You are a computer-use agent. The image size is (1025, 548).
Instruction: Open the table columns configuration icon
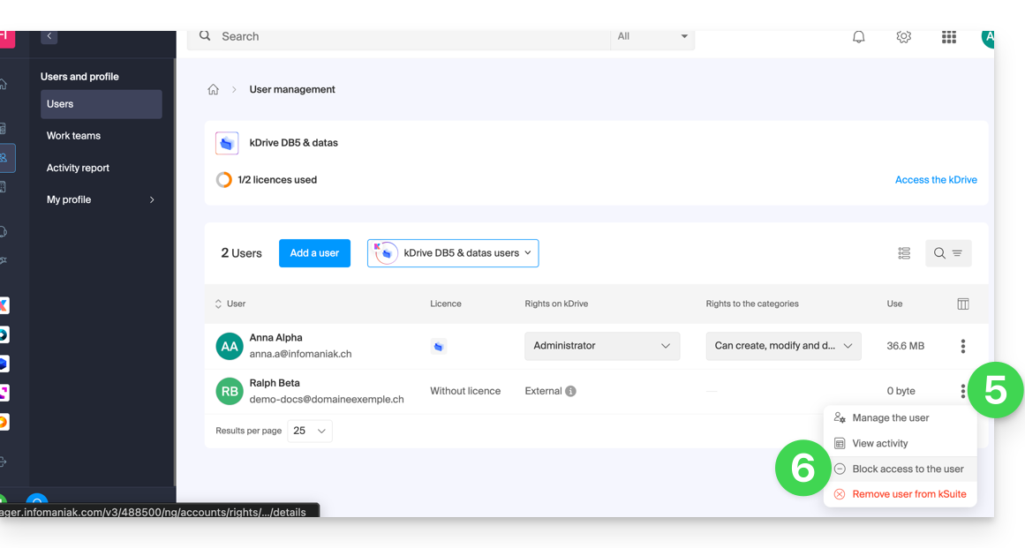tap(962, 304)
